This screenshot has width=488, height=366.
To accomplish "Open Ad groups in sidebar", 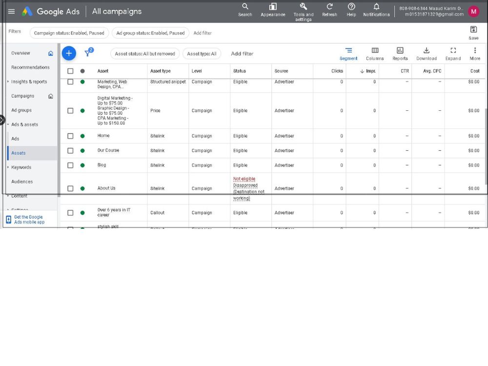I will coord(21,110).
